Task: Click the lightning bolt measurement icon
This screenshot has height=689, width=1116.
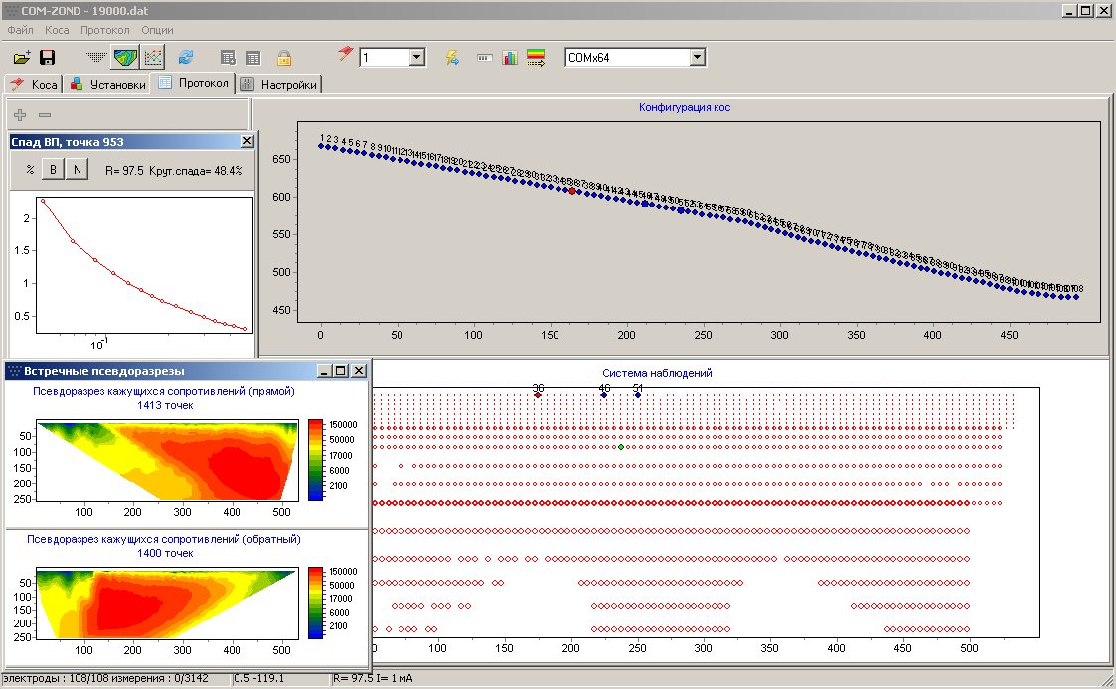Action: click(452, 58)
